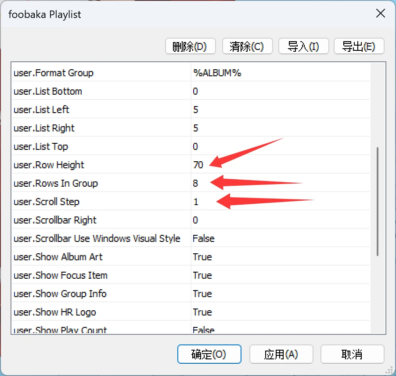
Task: Click the user.List Right value 5
Action: [x=196, y=128]
